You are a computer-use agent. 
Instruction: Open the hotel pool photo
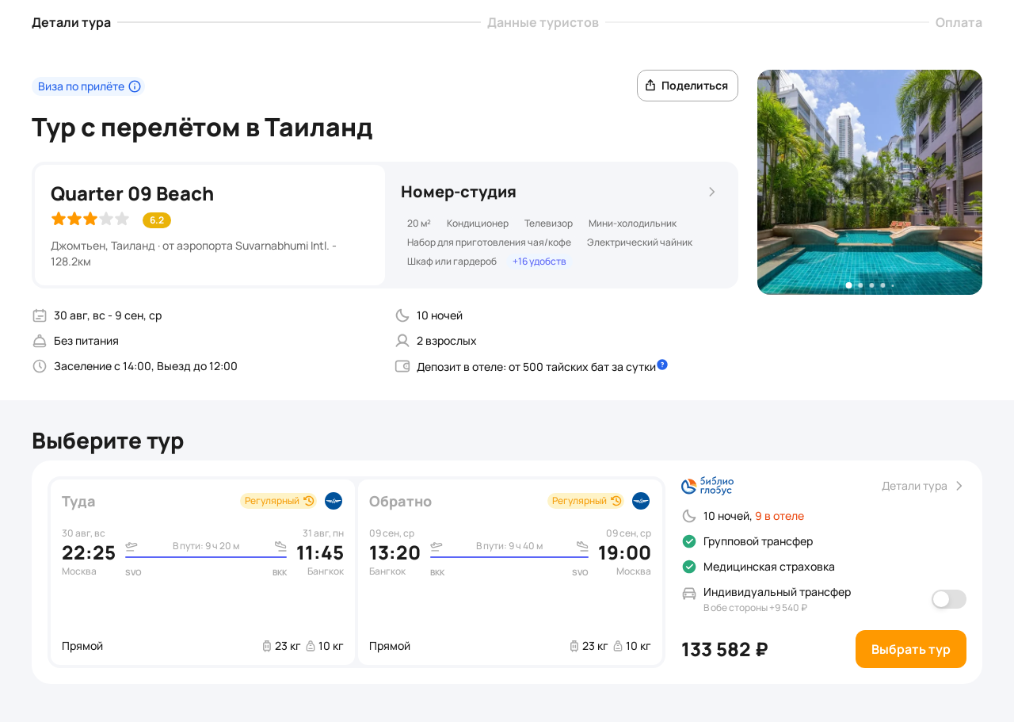coord(870,182)
